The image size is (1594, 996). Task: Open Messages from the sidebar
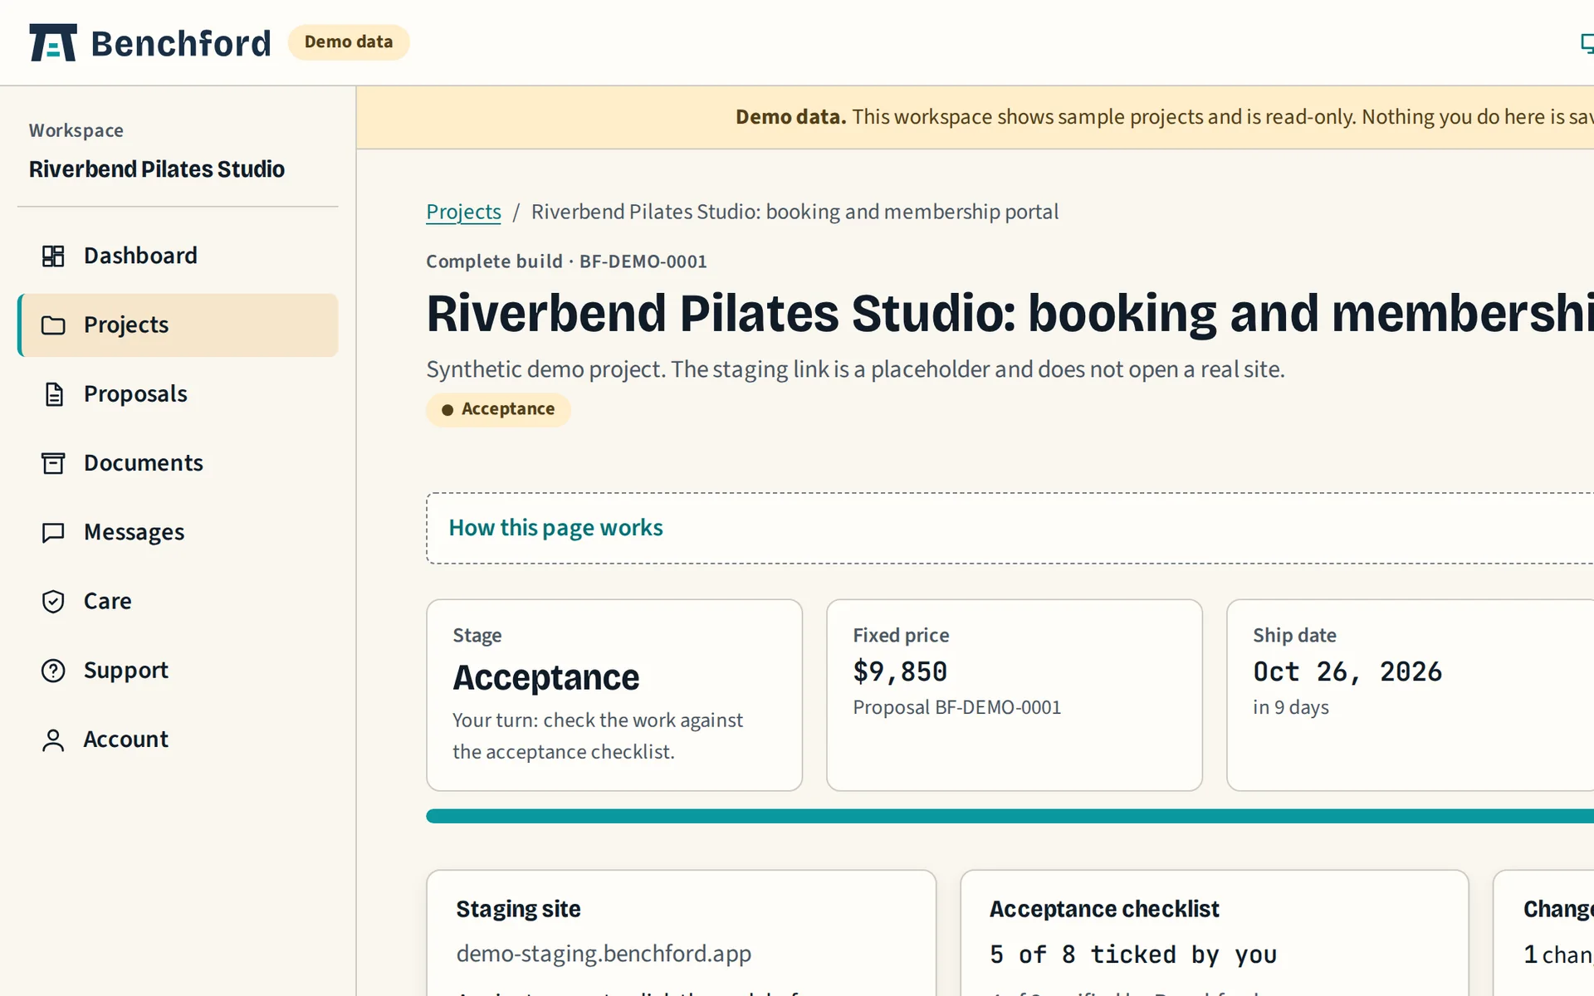tap(178, 532)
